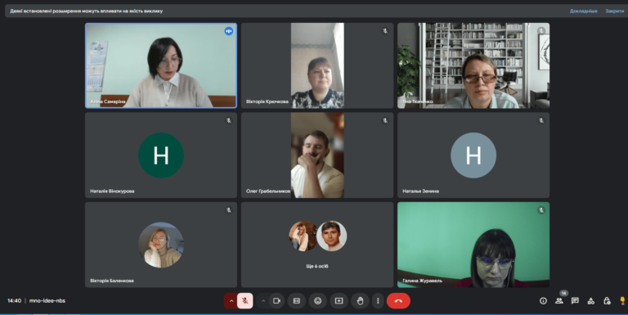Click the name label Галина Журавель
This screenshot has height=315, width=628.
422,281
